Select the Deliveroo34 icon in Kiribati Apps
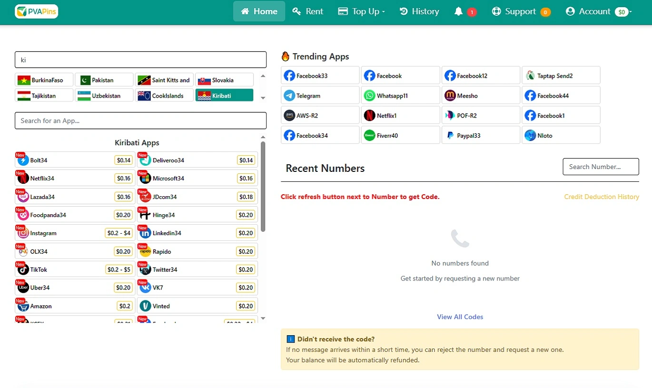652x388 pixels. 146,160
